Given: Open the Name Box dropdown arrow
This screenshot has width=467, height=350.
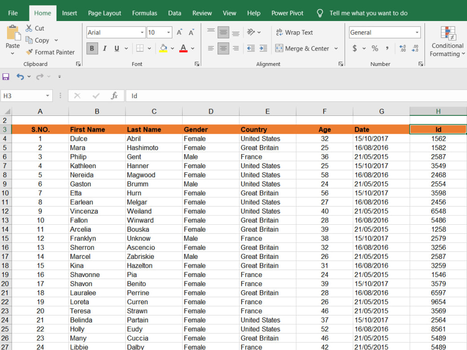Looking at the screenshot, I should (47, 96).
